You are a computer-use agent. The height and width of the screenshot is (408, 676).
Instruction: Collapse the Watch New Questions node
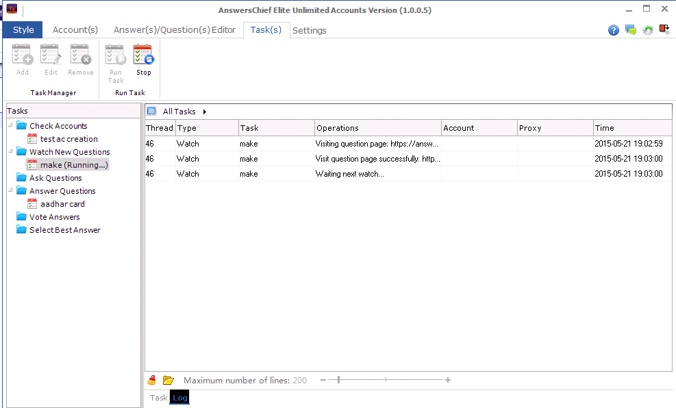11,152
